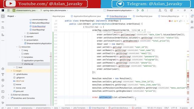Screen dimensions: 194x109
Task: Open IDE settings gear icon
Action: [171, 10]
